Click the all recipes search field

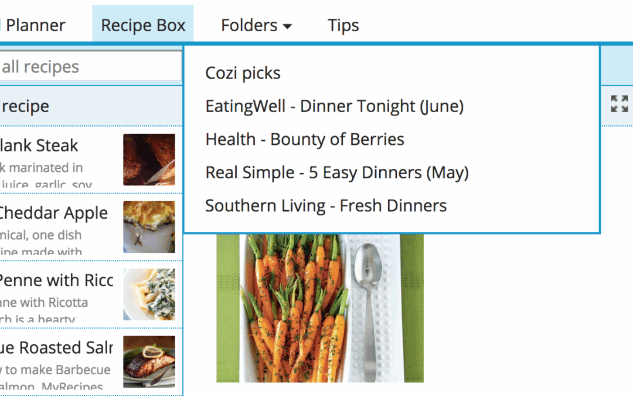91,66
